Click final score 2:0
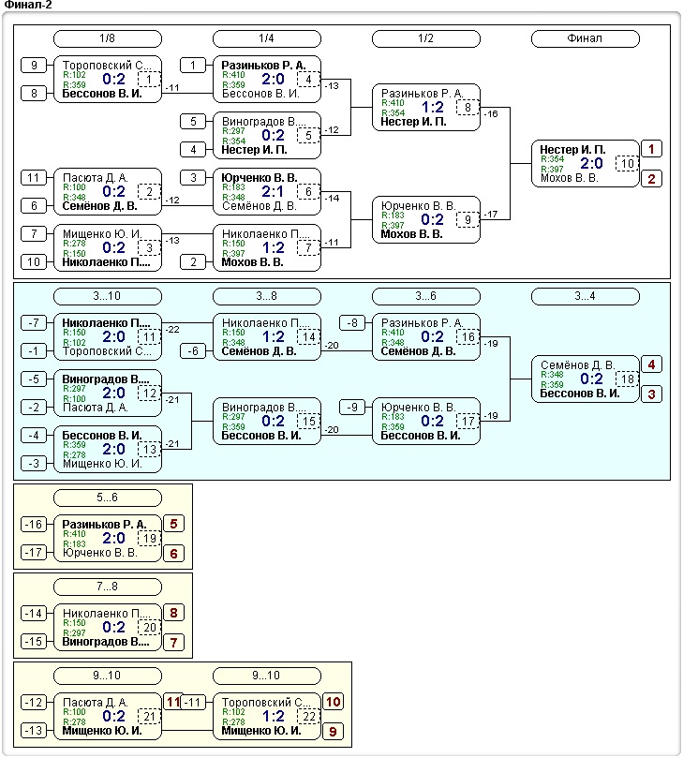This screenshot has width=683, height=758. [x=591, y=163]
